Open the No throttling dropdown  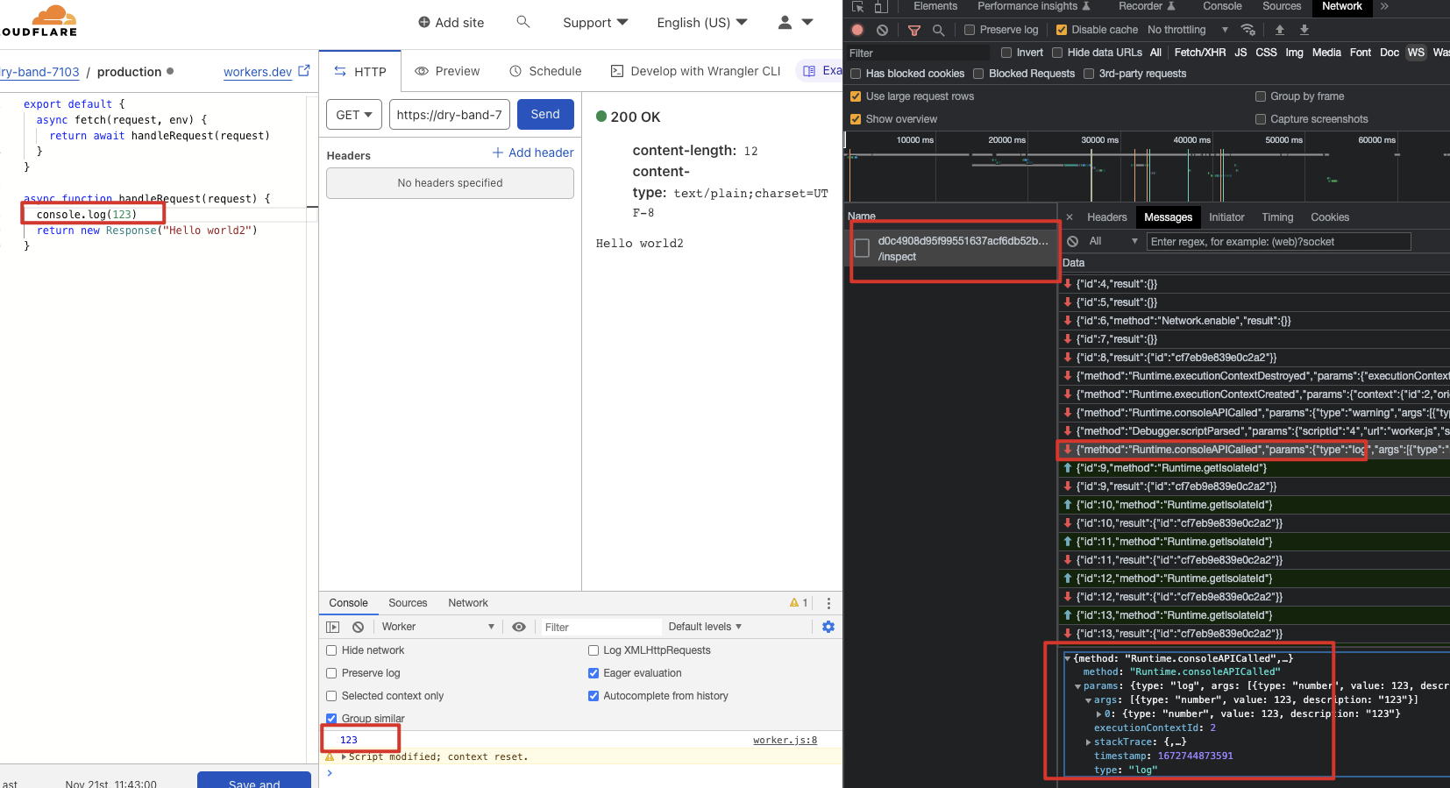(x=1187, y=30)
